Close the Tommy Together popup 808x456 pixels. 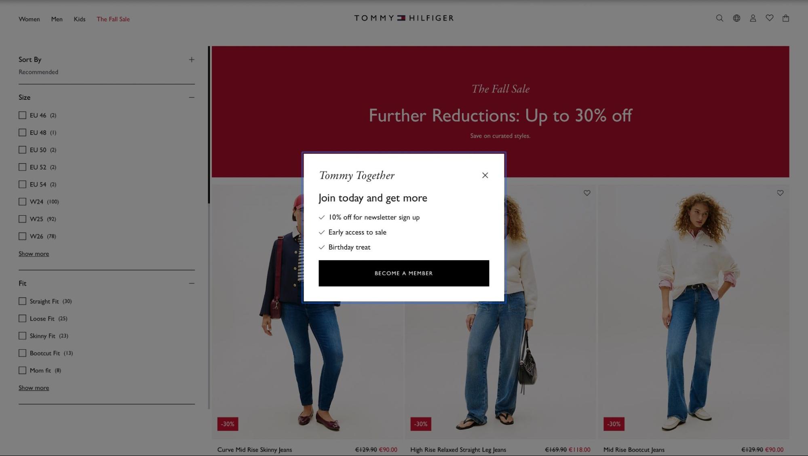pyautogui.click(x=485, y=175)
